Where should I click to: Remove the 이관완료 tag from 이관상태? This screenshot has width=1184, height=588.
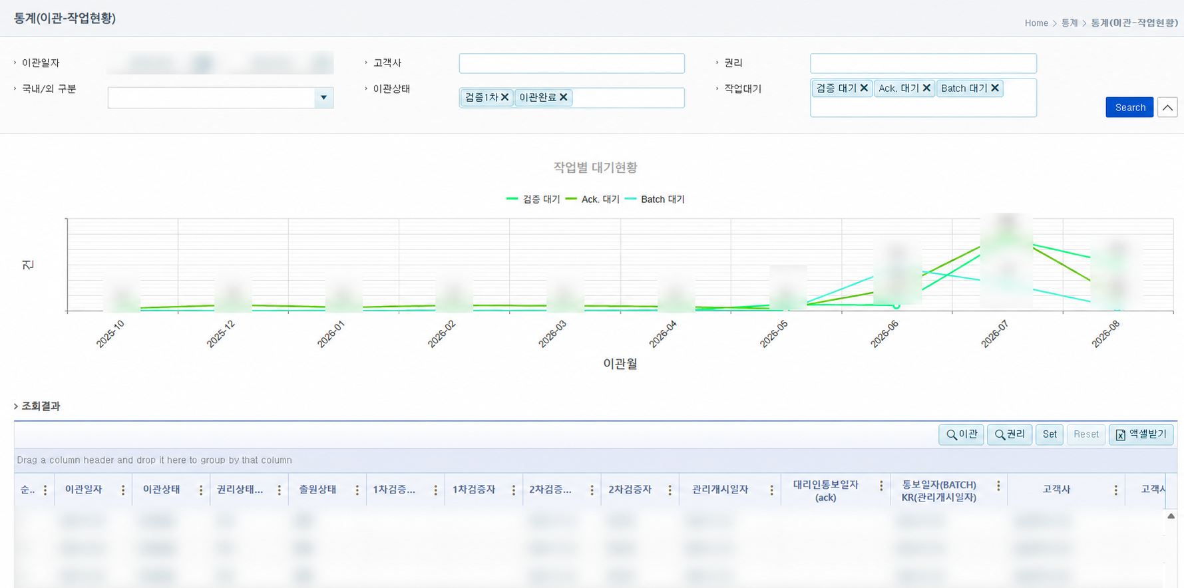pyautogui.click(x=563, y=97)
